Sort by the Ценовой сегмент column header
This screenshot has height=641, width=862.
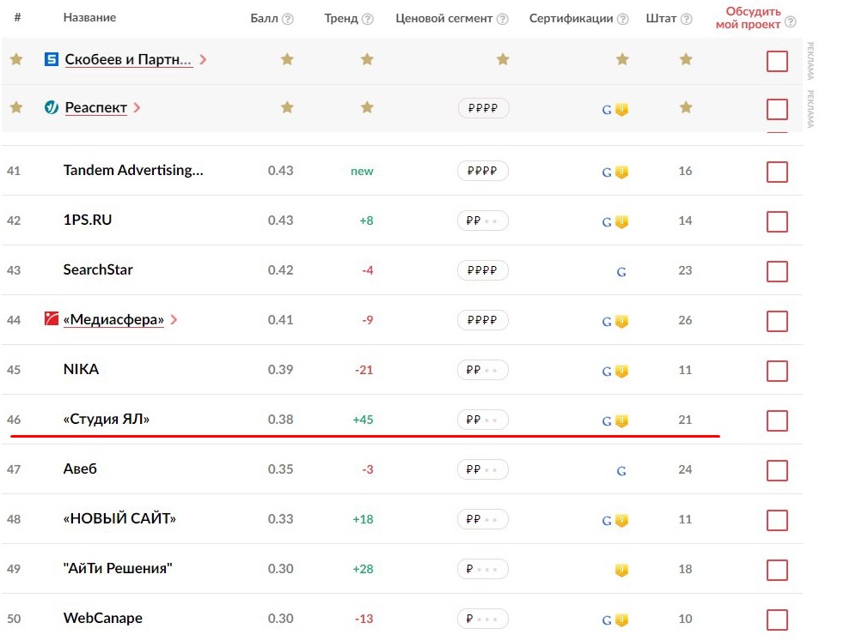click(444, 19)
